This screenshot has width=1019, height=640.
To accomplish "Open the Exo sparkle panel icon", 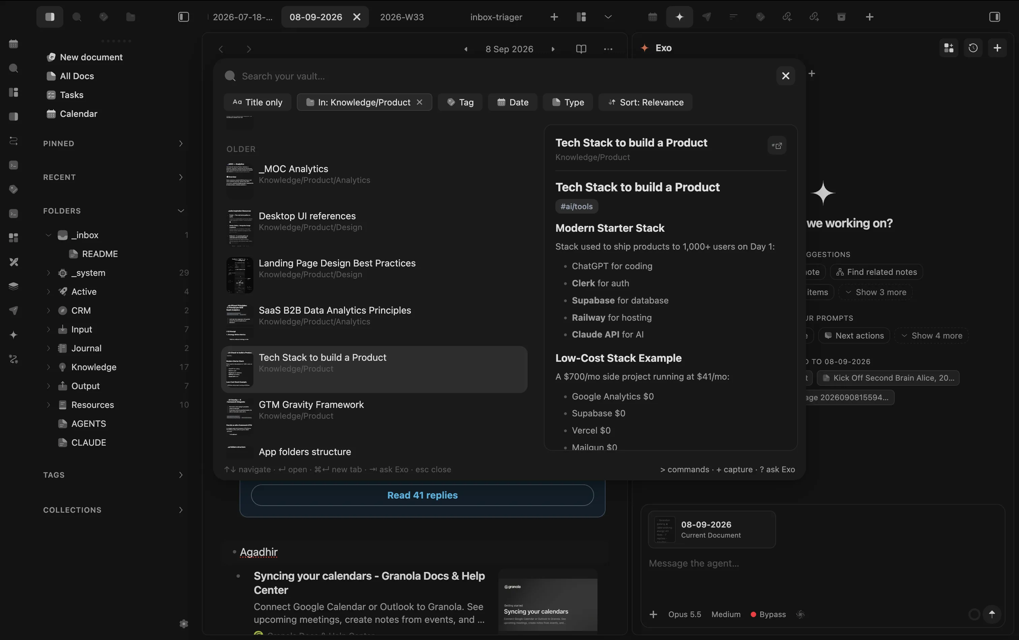I will click(x=679, y=17).
